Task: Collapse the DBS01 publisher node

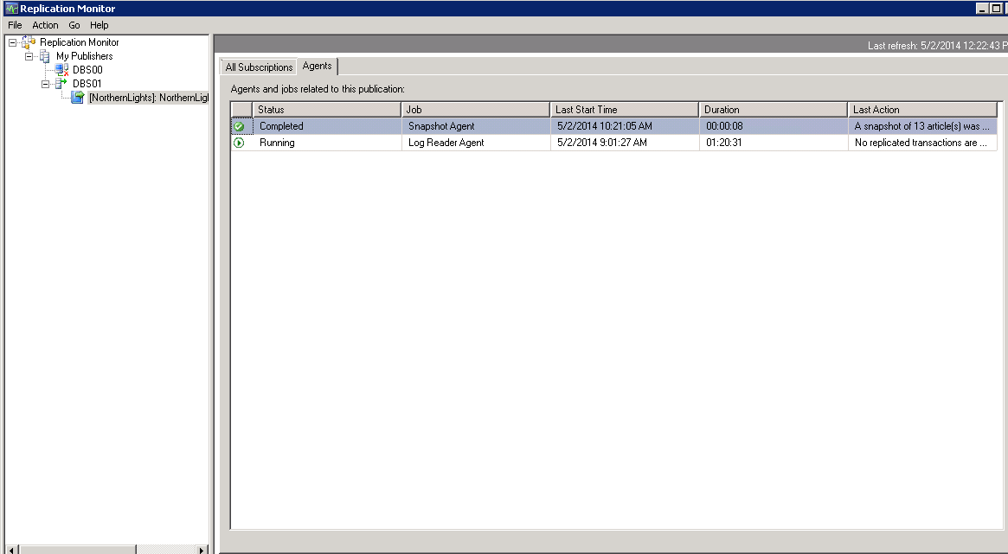Action: pos(46,84)
